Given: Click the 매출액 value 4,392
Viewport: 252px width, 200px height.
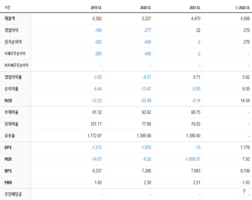Looking at the screenshot, I should point(97,19).
